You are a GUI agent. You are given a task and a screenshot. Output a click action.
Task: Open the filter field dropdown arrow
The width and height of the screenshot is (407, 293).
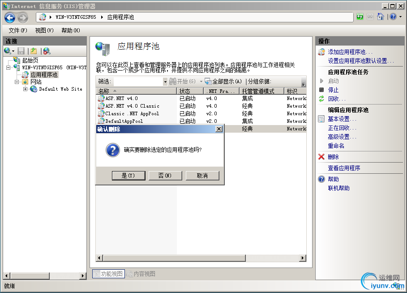point(165,82)
